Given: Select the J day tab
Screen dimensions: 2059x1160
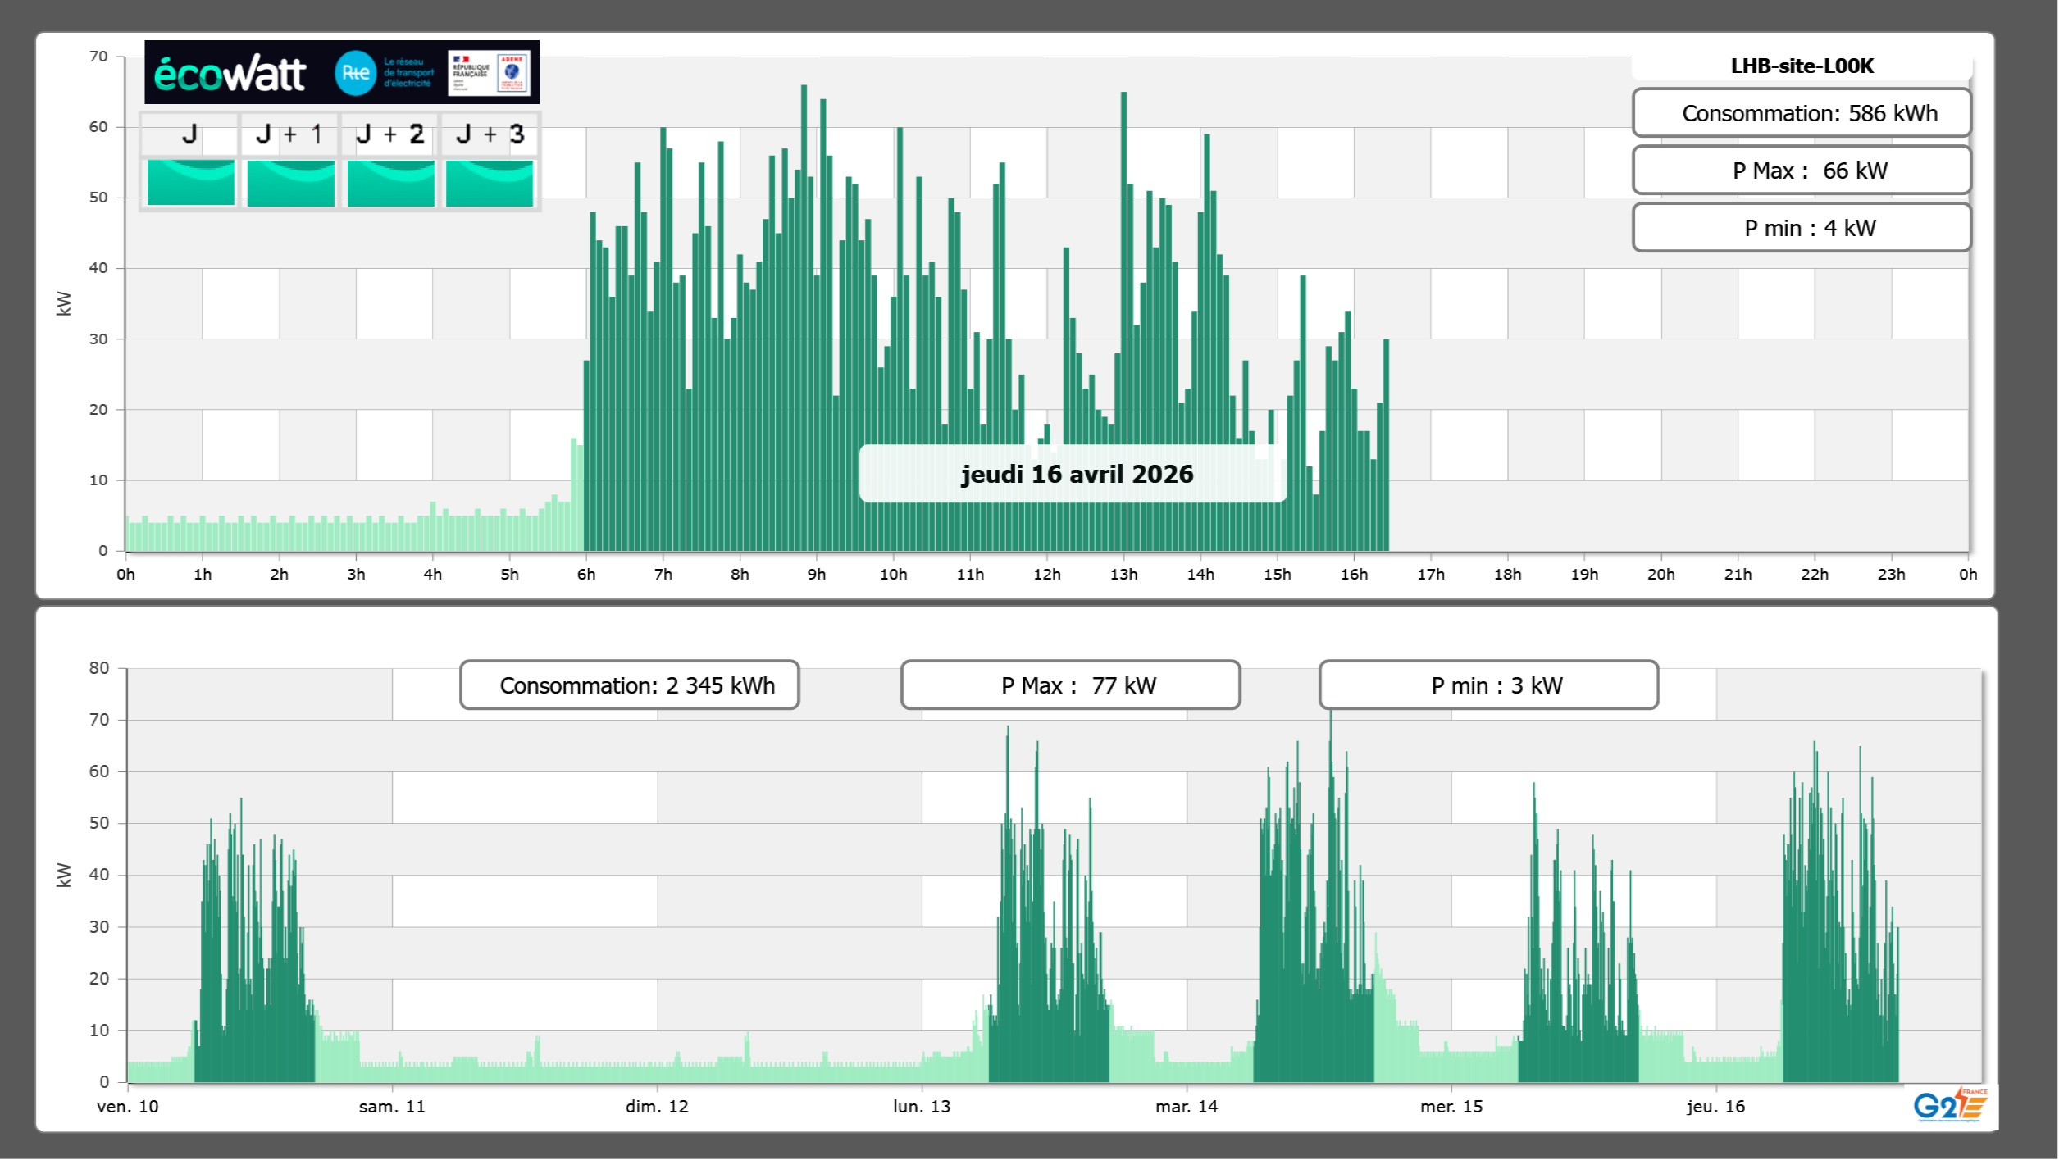Looking at the screenshot, I should [189, 134].
